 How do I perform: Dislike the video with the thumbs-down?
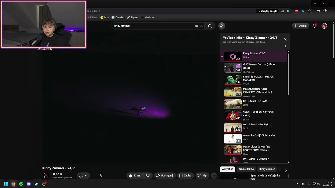(148, 175)
